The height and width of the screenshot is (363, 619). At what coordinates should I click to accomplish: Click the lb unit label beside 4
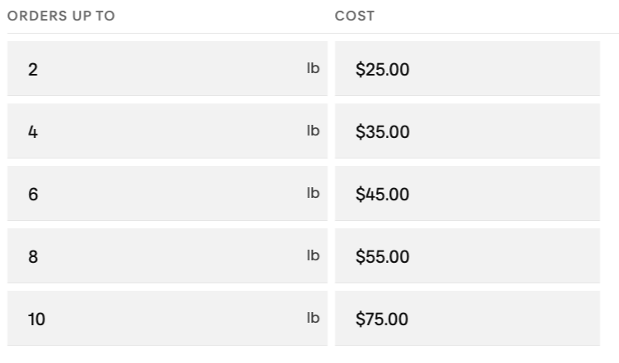click(x=313, y=131)
